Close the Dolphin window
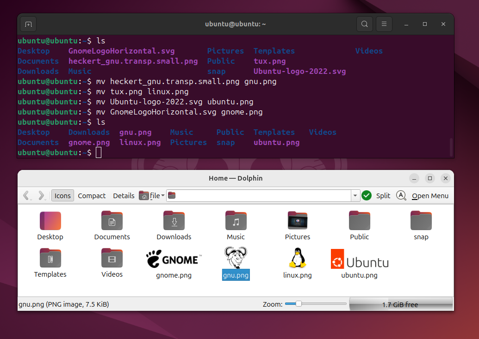The height and width of the screenshot is (339, 479). [446, 178]
